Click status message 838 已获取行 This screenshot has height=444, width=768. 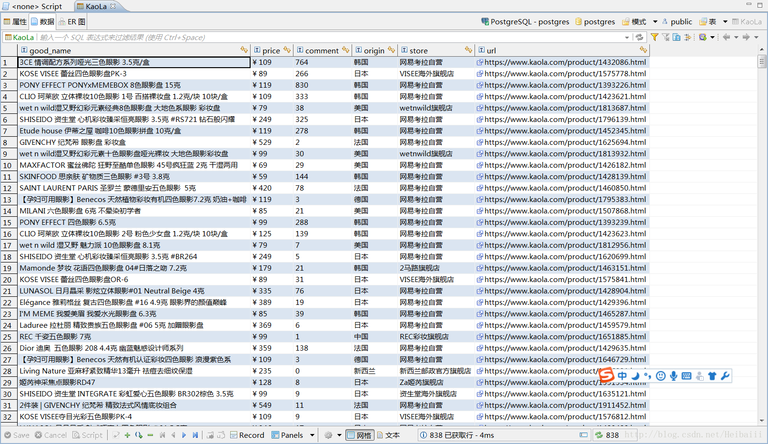[462, 435]
